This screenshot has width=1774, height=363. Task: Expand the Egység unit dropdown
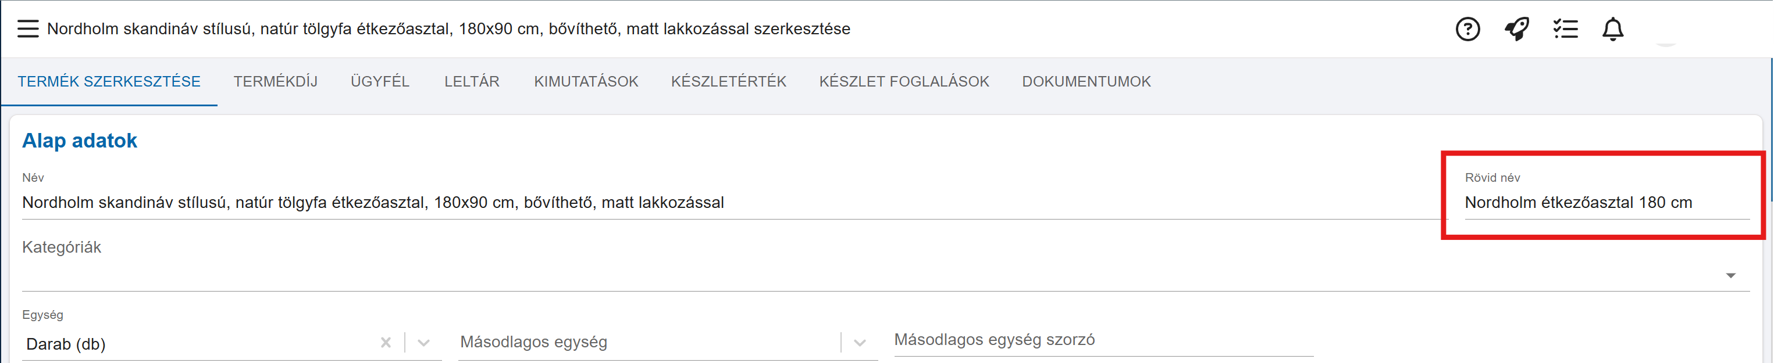pos(423,342)
